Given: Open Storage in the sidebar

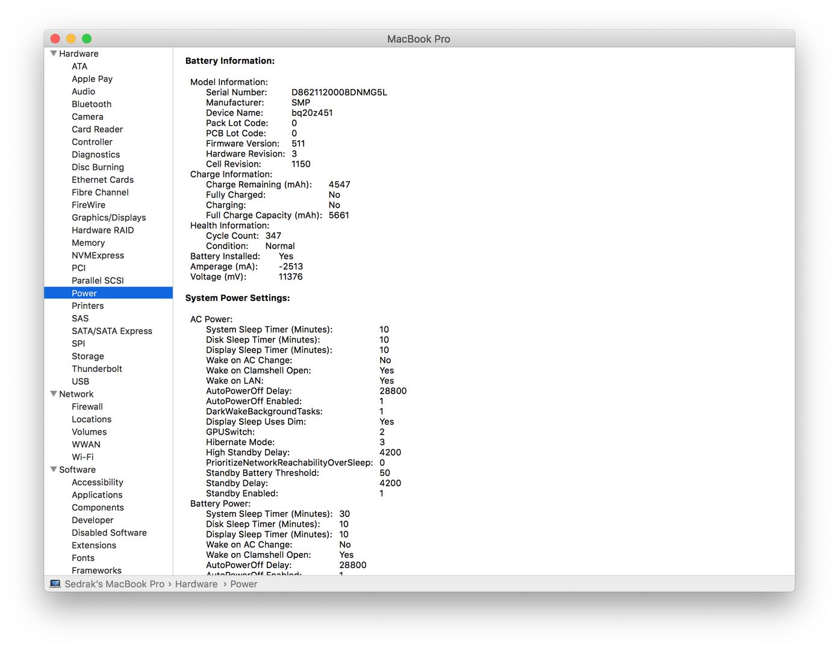Looking at the screenshot, I should click(x=88, y=357).
